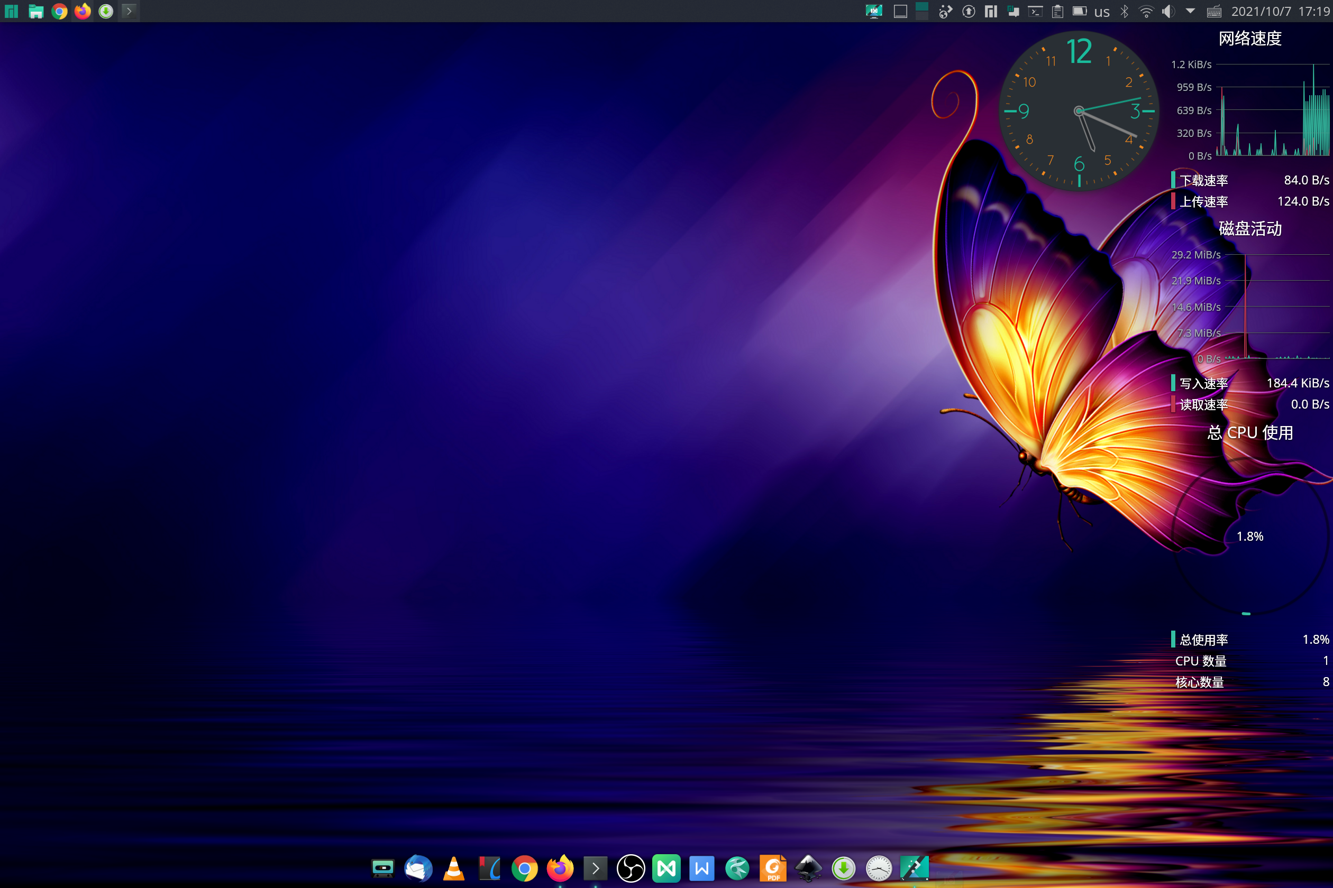1333x888 pixels.
Task: Launch WPS Writer from the dock
Action: coord(701,868)
